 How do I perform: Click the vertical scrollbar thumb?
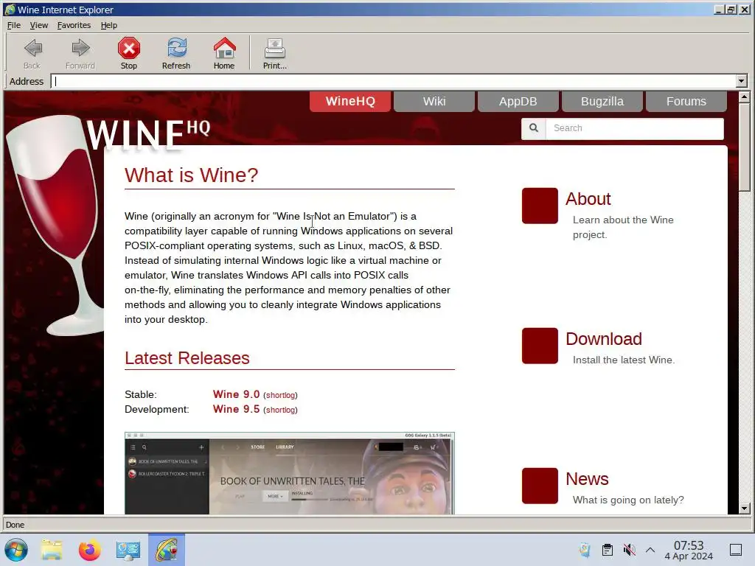click(744, 147)
